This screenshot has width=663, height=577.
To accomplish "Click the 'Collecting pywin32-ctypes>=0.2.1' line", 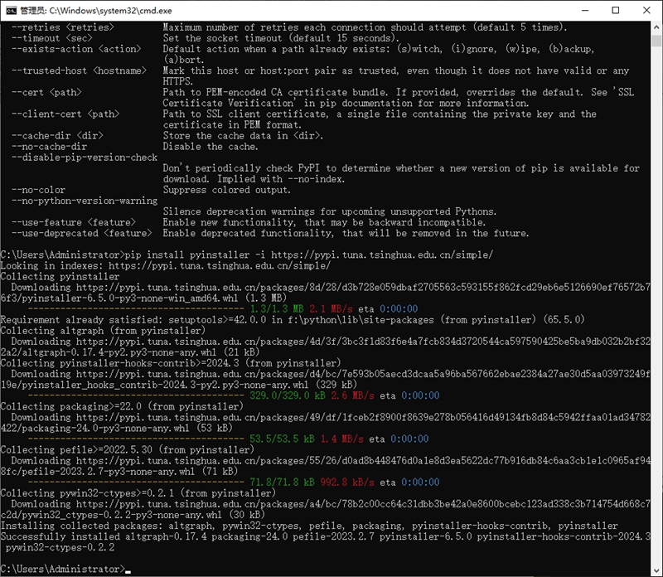I will [138, 493].
